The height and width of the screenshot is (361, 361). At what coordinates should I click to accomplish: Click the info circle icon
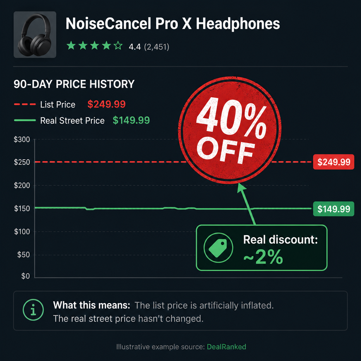(33, 310)
